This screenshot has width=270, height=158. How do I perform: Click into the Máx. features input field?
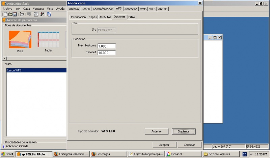[106, 46]
